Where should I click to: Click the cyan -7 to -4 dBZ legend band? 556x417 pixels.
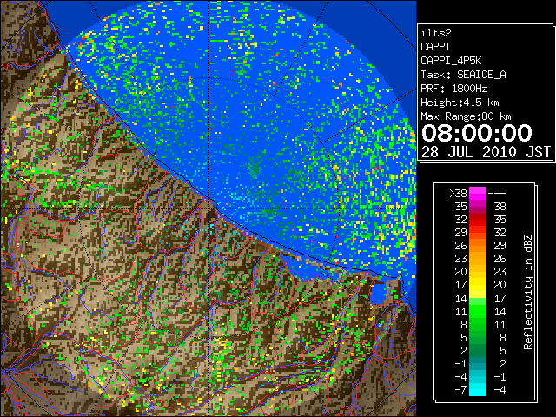(x=478, y=389)
